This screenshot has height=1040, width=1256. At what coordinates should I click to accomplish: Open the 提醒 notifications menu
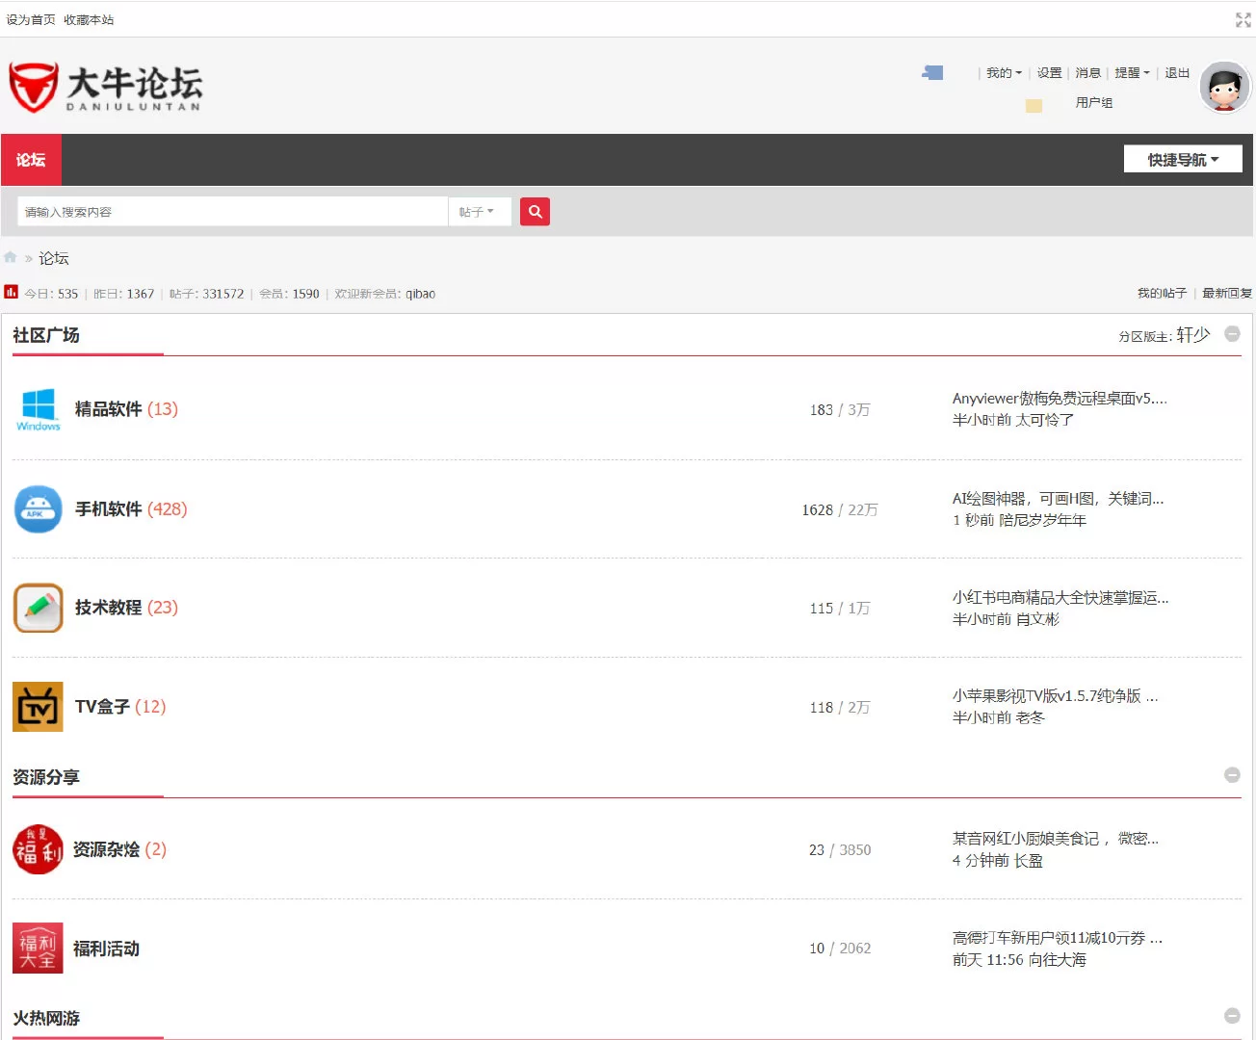[1132, 73]
